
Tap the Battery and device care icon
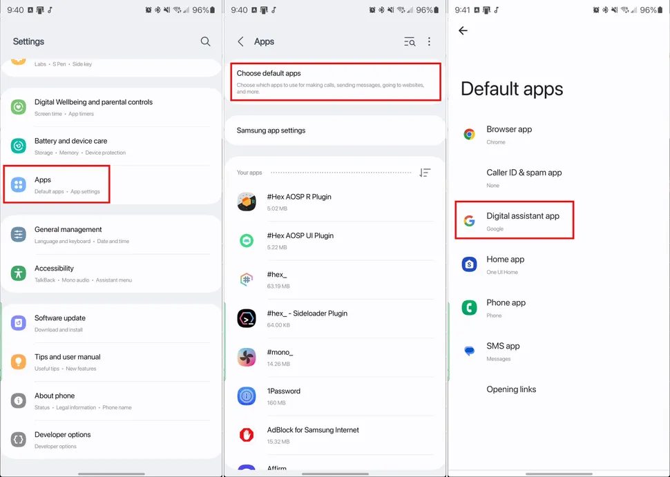click(19, 146)
